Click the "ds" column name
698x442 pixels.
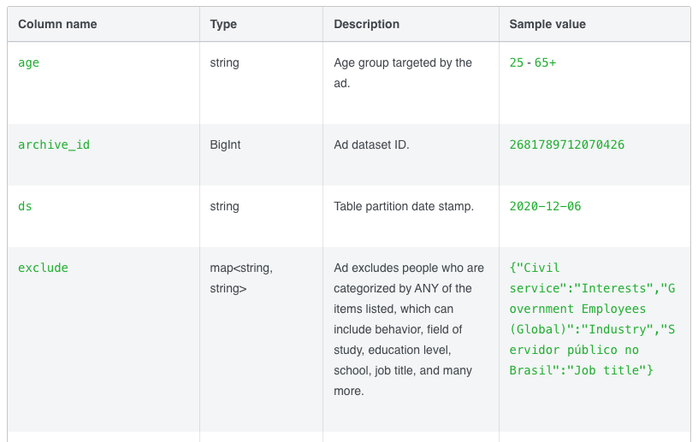25,206
